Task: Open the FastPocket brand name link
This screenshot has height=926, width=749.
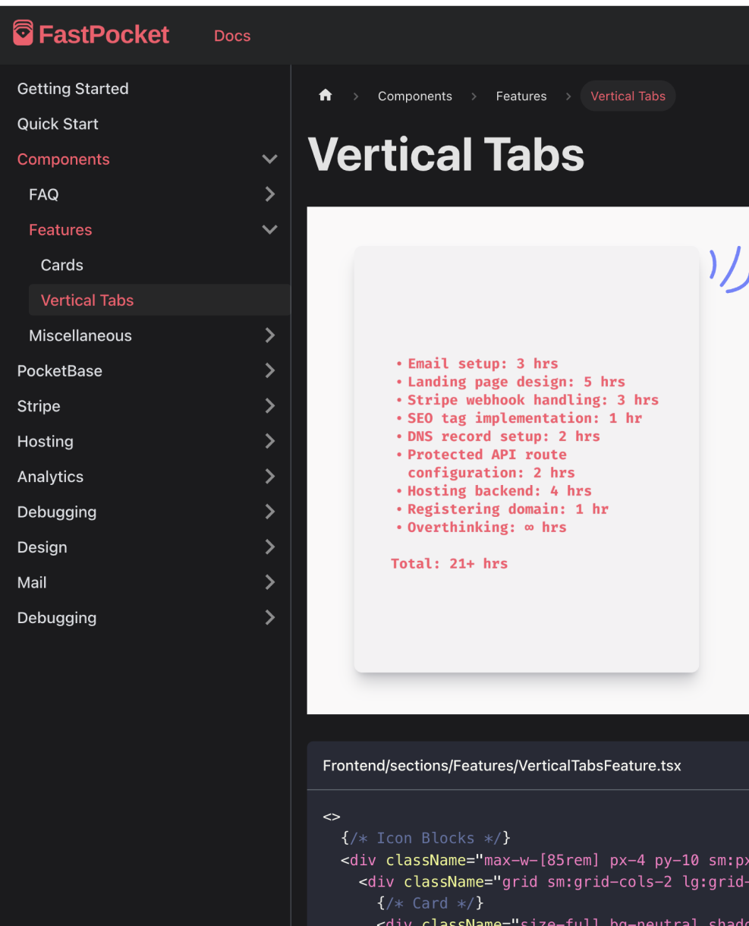Action: [104, 34]
